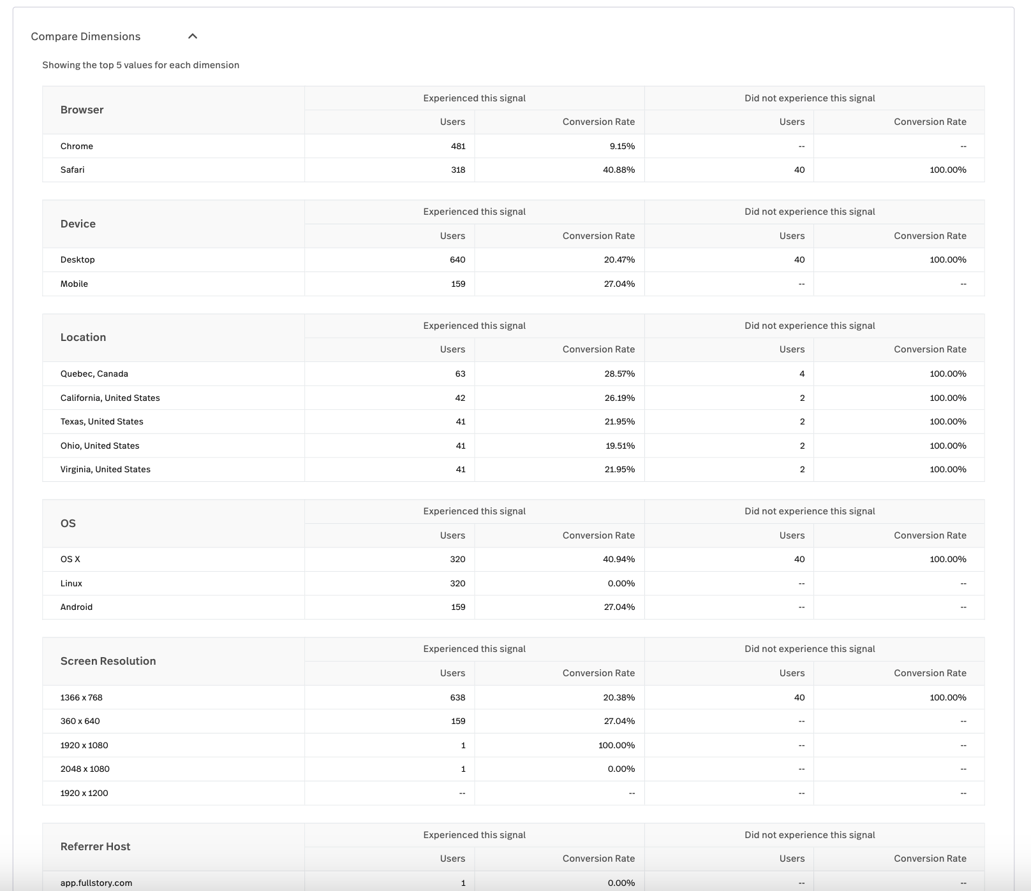The width and height of the screenshot is (1031, 891).
Task: Click the Texas, United States row
Action: point(101,421)
